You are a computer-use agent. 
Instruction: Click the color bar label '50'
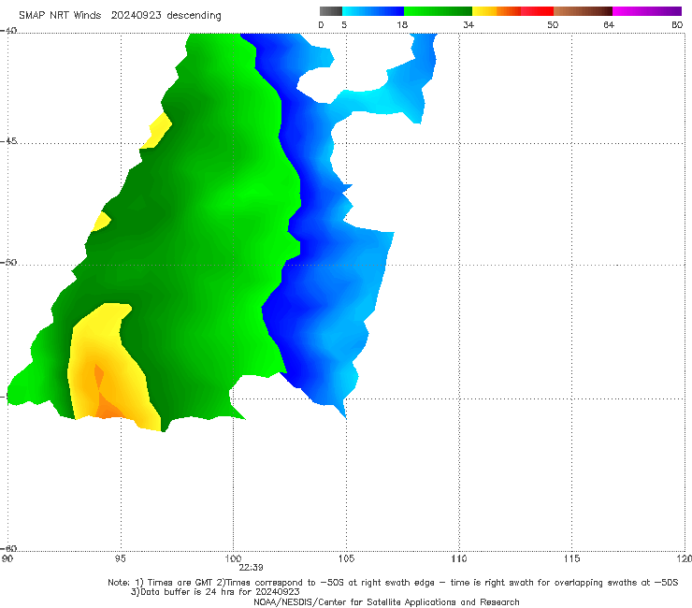[553, 24]
